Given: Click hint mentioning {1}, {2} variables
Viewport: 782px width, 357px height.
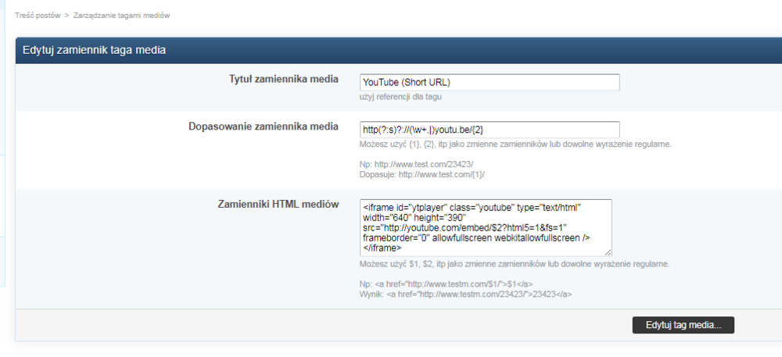Looking at the screenshot, I should pyautogui.click(x=515, y=145).
